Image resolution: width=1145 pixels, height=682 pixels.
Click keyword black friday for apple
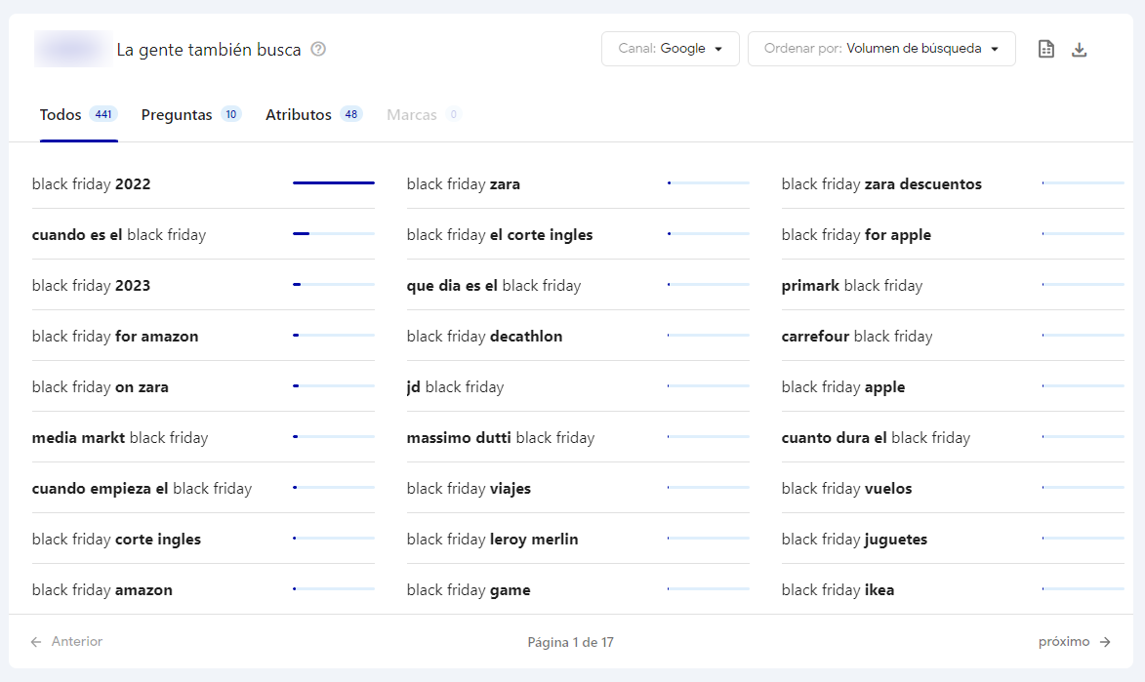pyautogui.click(x=856, y=235)
